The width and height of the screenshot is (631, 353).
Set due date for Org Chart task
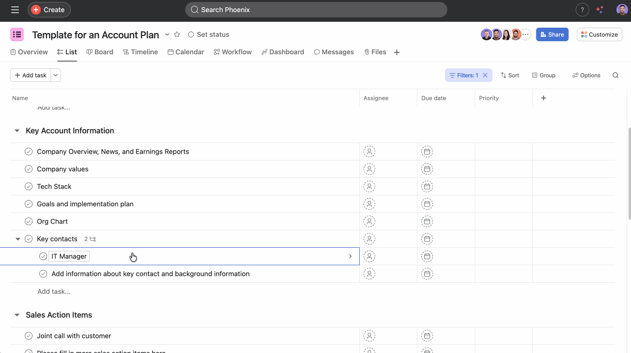tap(427, 222)
